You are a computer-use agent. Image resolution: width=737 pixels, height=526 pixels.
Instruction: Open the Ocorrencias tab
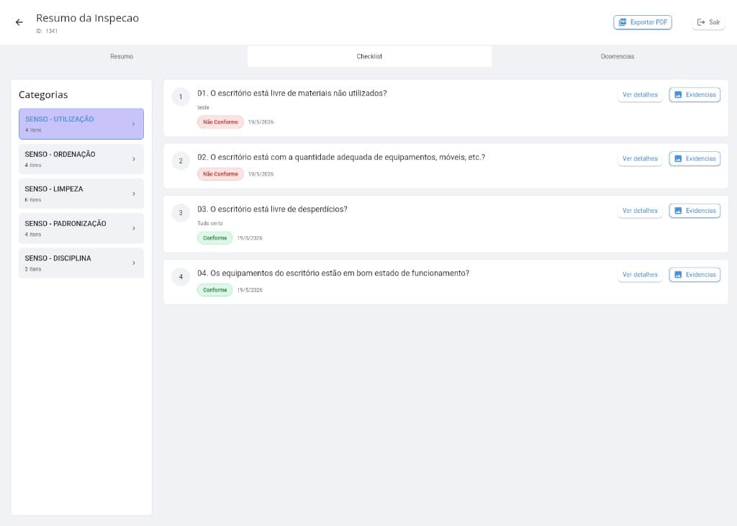617,56
